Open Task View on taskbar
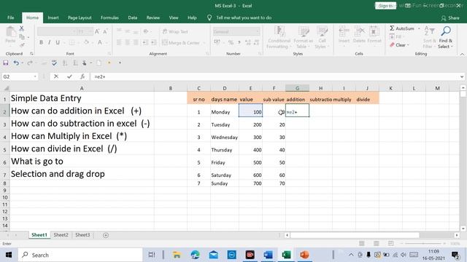This screenshot has width=467, height=262. tap(152, 255)
